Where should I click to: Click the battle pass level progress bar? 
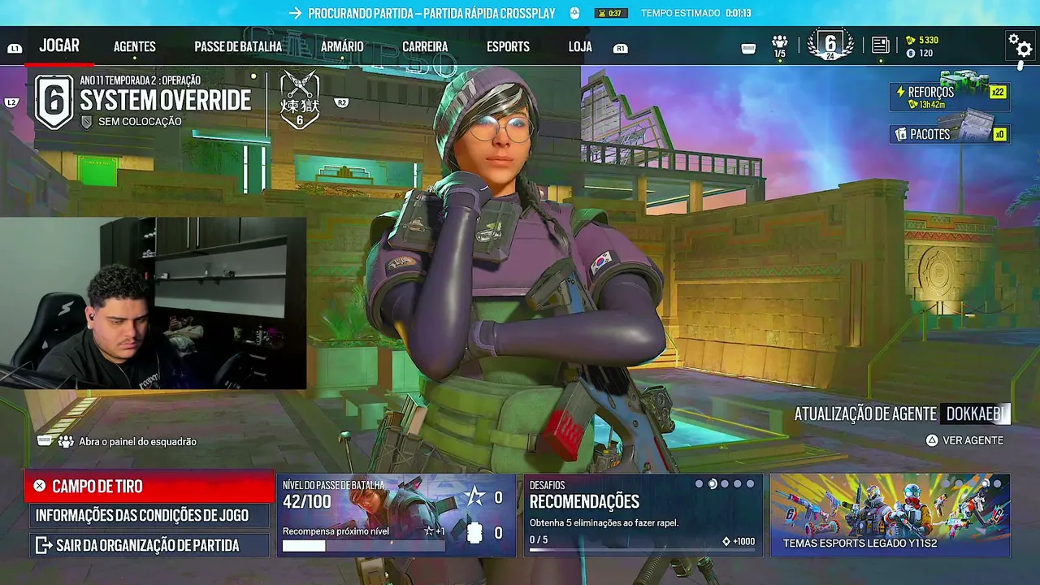[363, 546]
